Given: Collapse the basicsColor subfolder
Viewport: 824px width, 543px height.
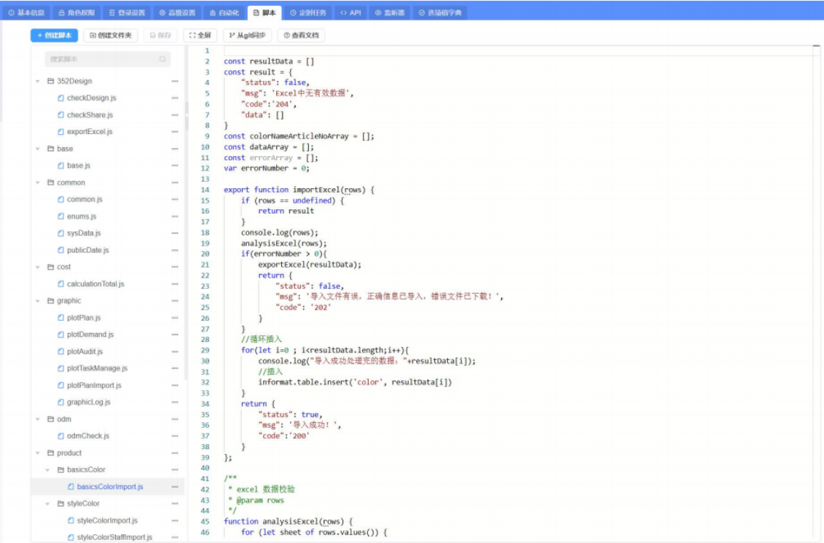Looking at the screenshot, I should tap(48, 470).
